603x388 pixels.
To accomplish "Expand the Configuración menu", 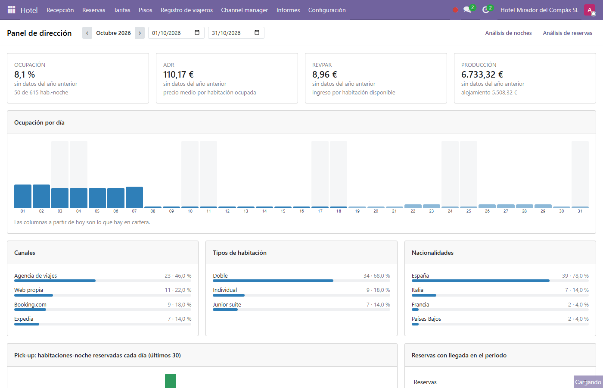I will [327, 10].
